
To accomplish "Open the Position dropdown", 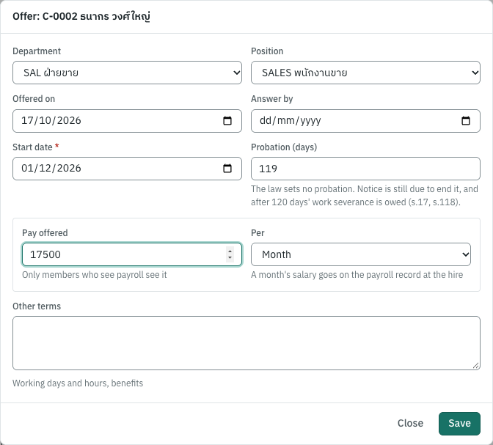I will (x=365, y=73).
